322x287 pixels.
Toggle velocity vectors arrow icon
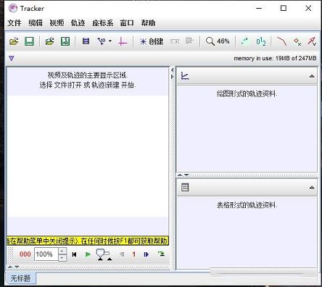pos(312,41)
